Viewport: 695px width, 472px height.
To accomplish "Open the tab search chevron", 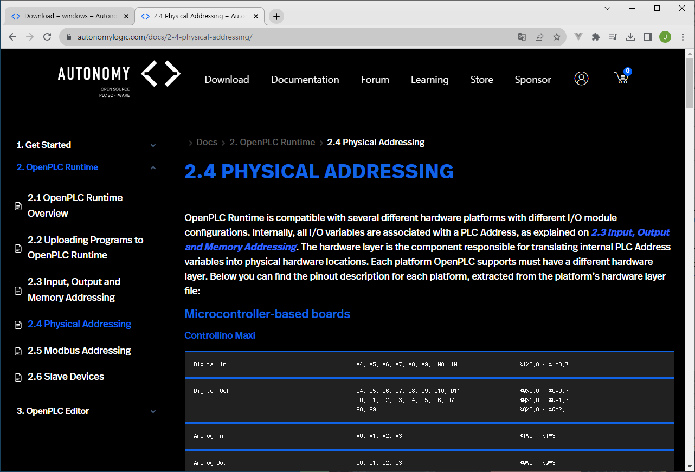I will (x=608, y=8).
